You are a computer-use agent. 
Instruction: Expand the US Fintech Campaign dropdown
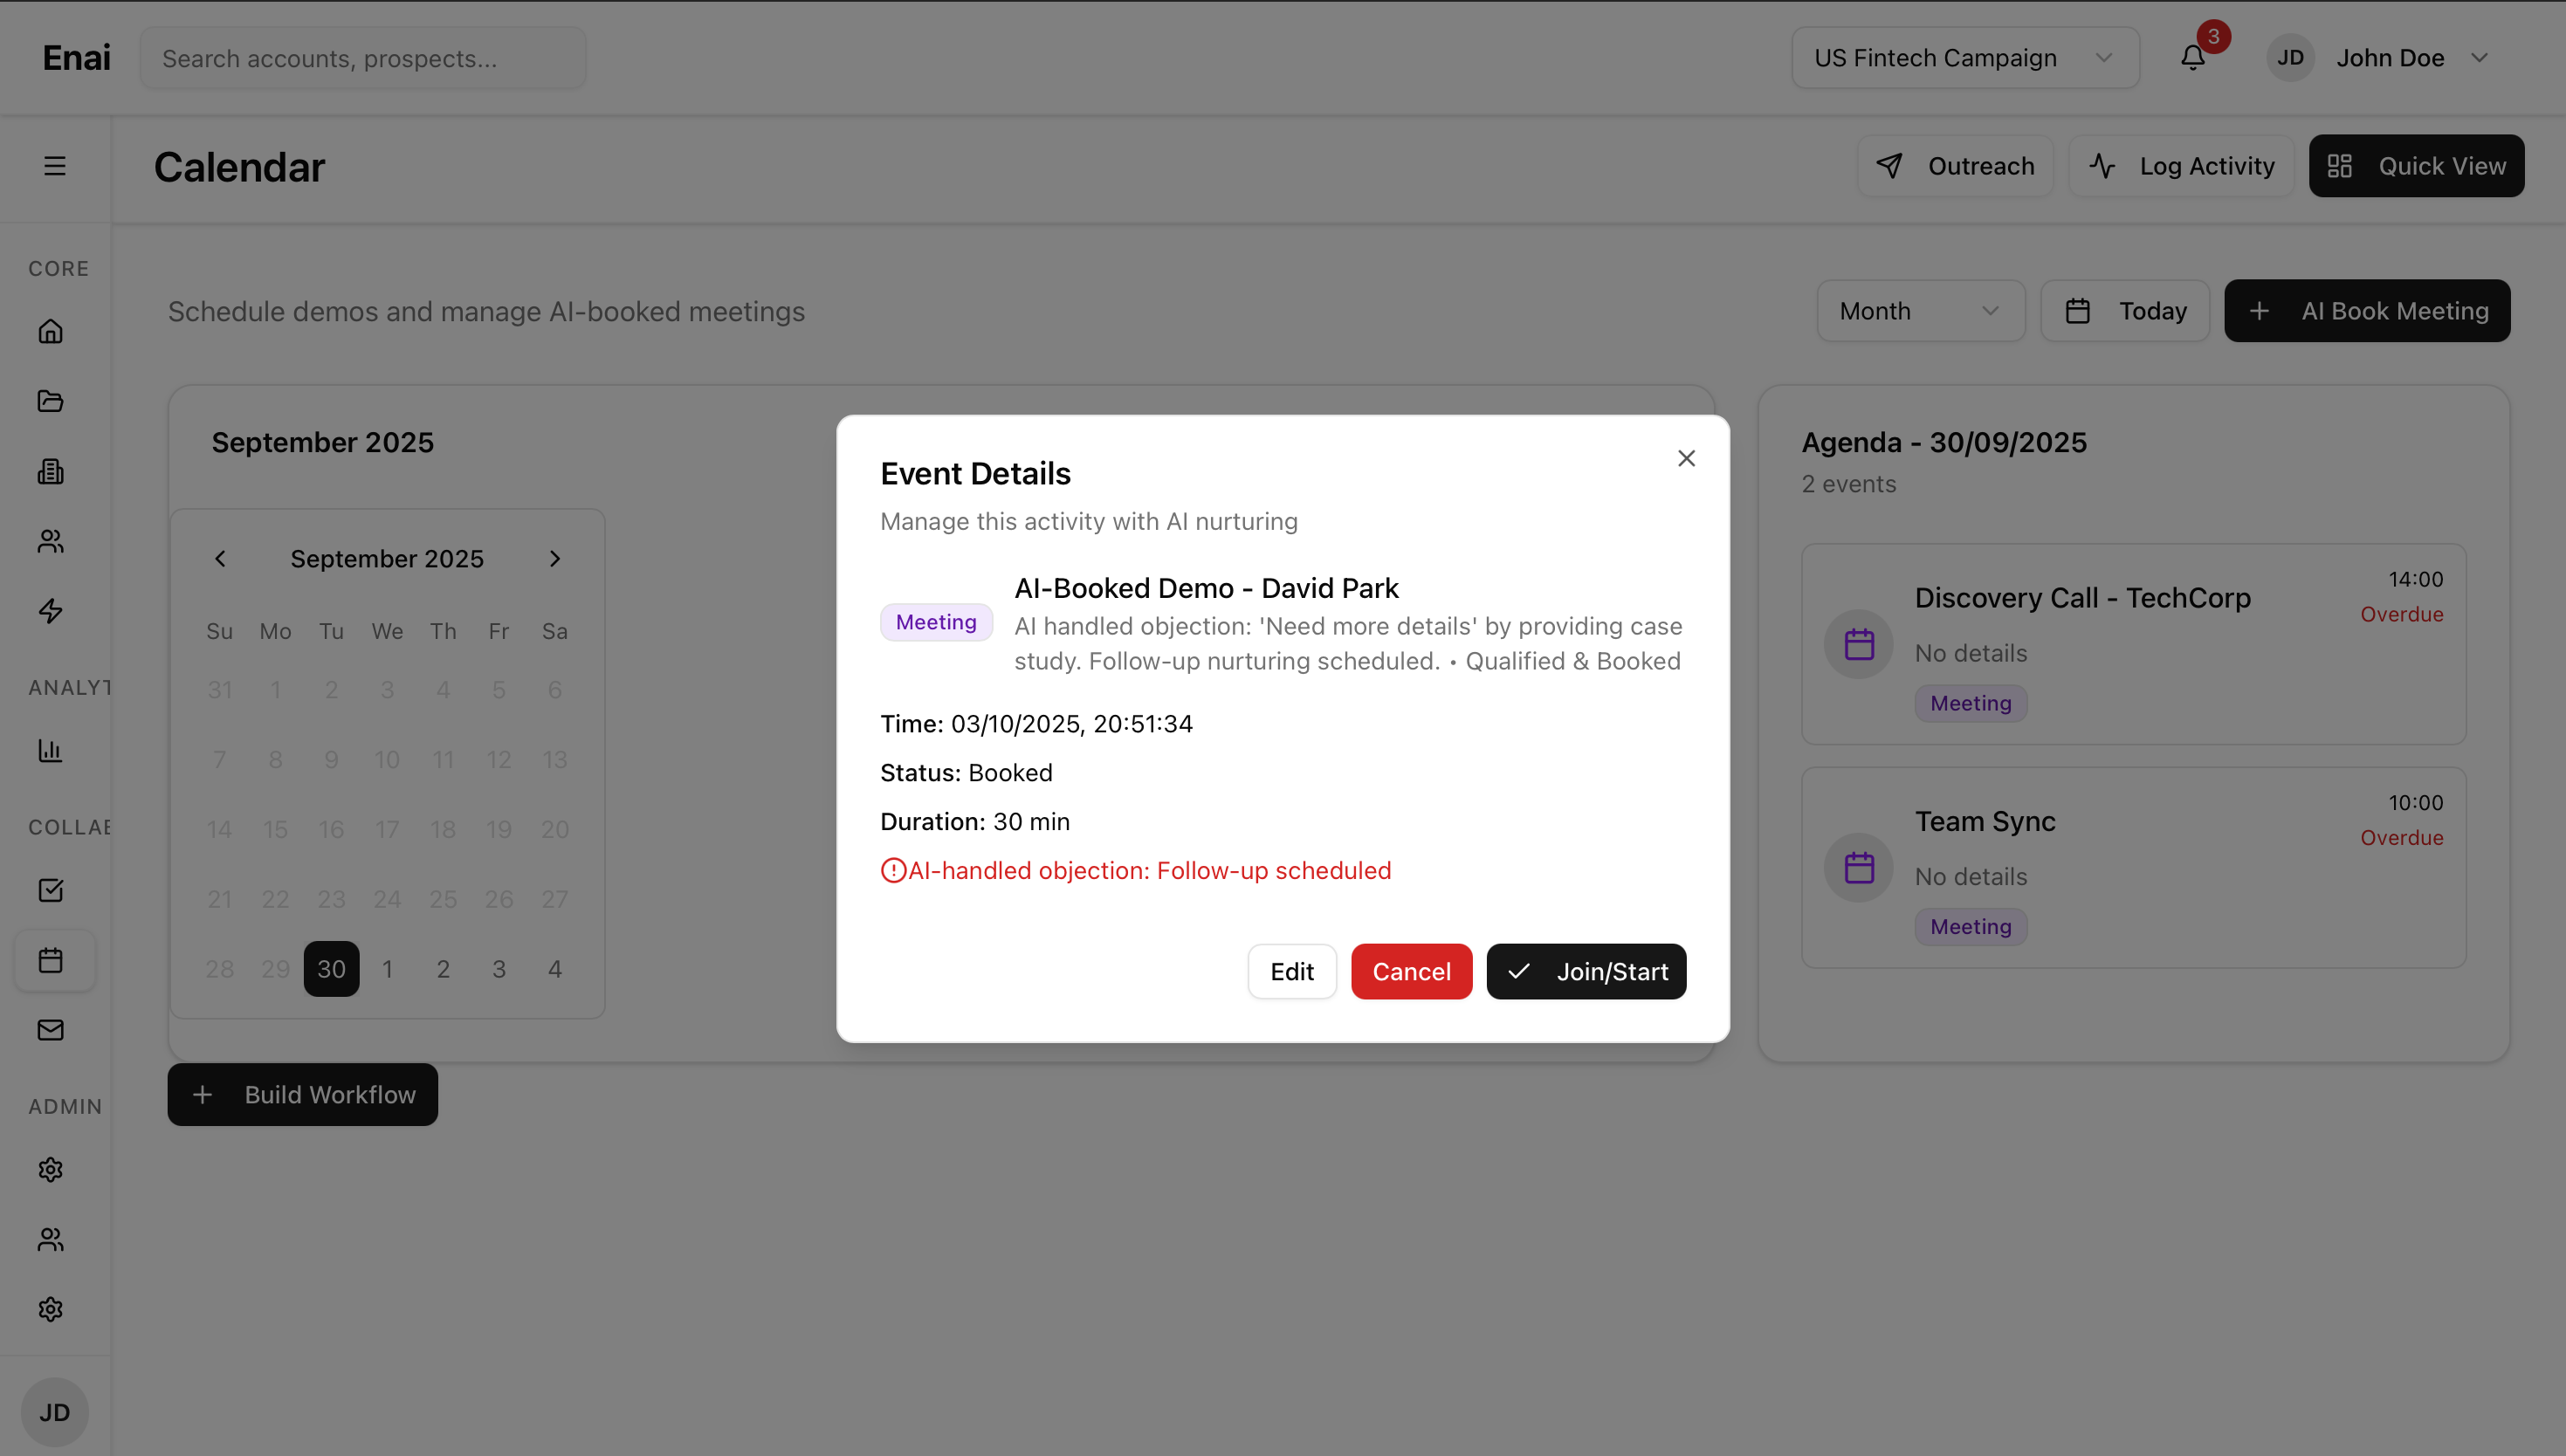(1964, 58)
